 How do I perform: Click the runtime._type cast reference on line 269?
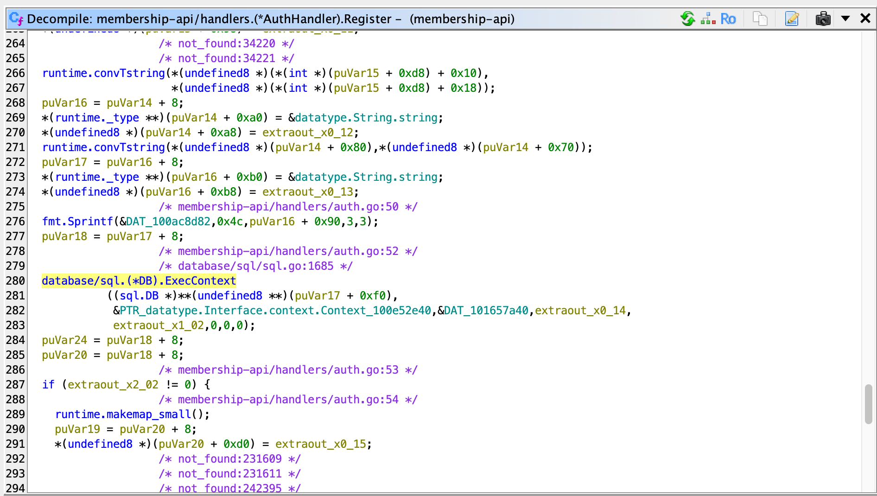point(96,117)
